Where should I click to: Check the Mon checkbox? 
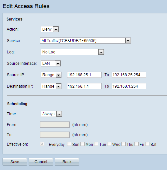pyautogui.click(x=82, y=144)
